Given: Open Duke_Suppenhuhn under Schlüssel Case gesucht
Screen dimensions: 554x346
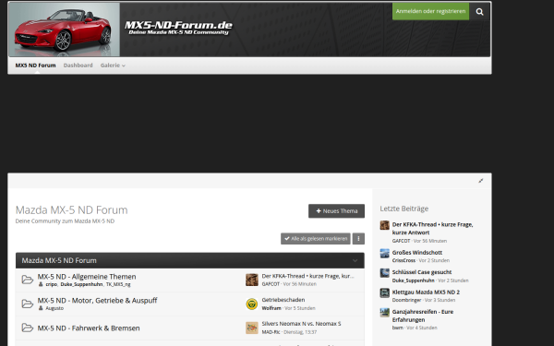Looking at the screenshot, I should click(414, 280).
